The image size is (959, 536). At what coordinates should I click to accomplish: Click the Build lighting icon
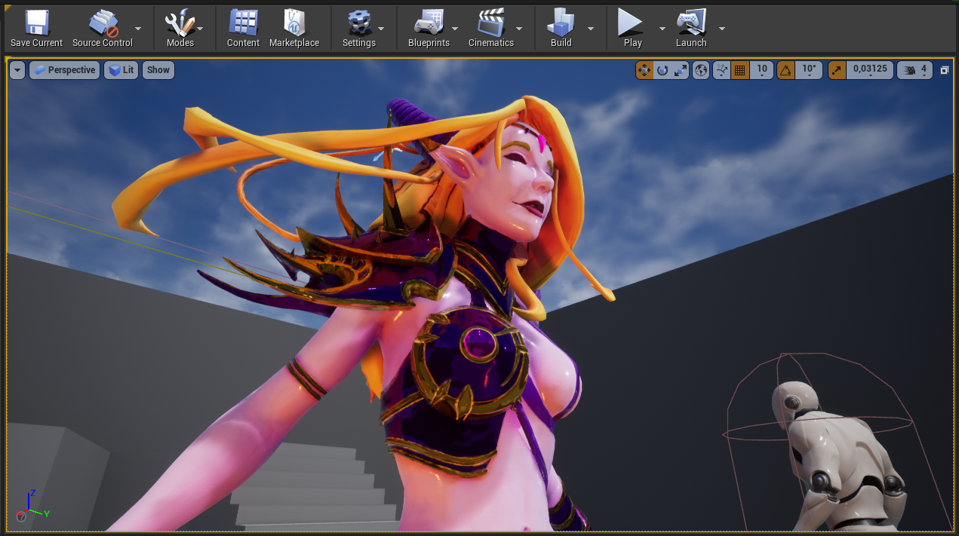[x=561, y=23]
